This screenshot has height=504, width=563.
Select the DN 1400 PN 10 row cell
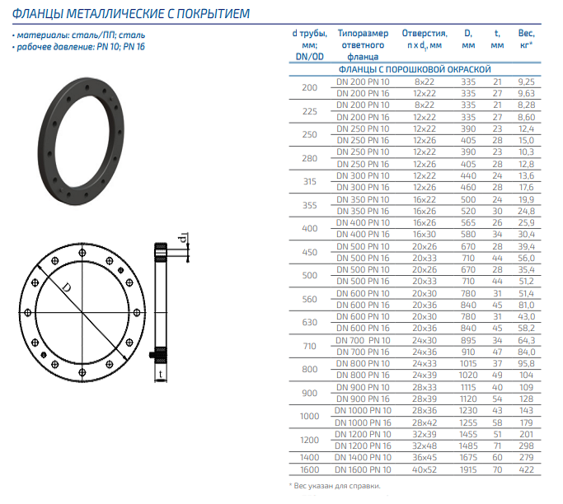pyautogui.click(x=363, y=457)
